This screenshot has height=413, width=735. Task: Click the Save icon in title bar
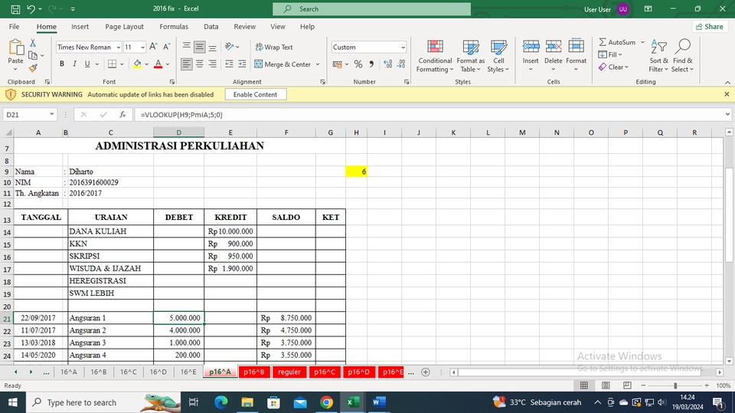(15, 9)
